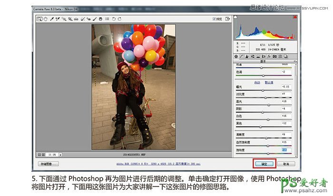
Task: Toggle full screen mode icon
Action: (x=228, y=19)
